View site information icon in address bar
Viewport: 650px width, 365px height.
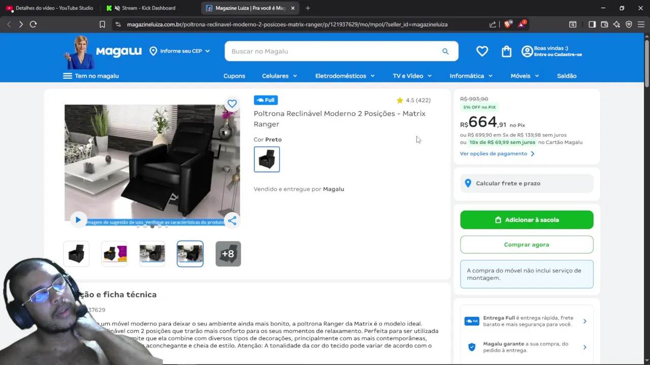click(x=118, y=24)
